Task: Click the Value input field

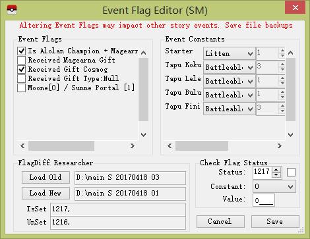Action: click(x=264, y=200)
